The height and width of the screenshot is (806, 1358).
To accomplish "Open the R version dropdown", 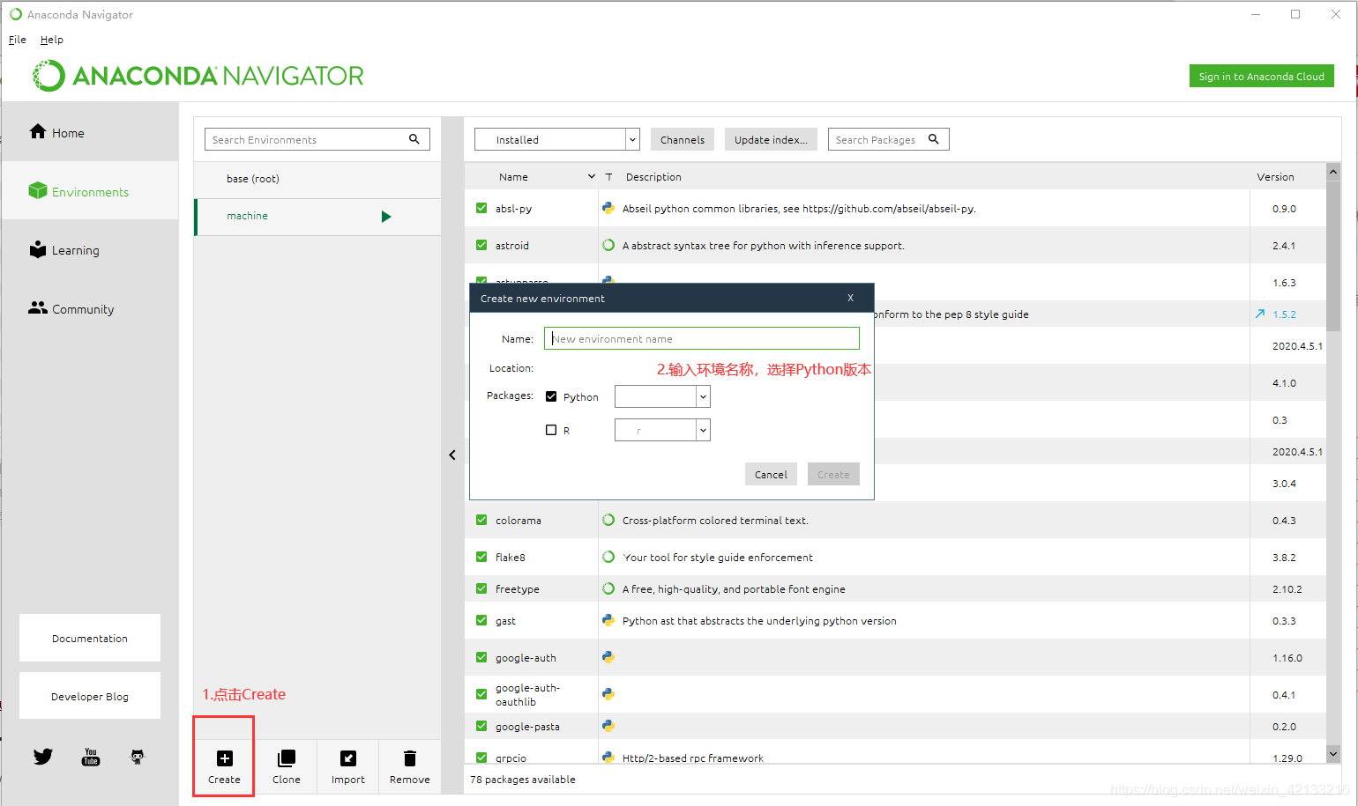I will click(662, 430).
